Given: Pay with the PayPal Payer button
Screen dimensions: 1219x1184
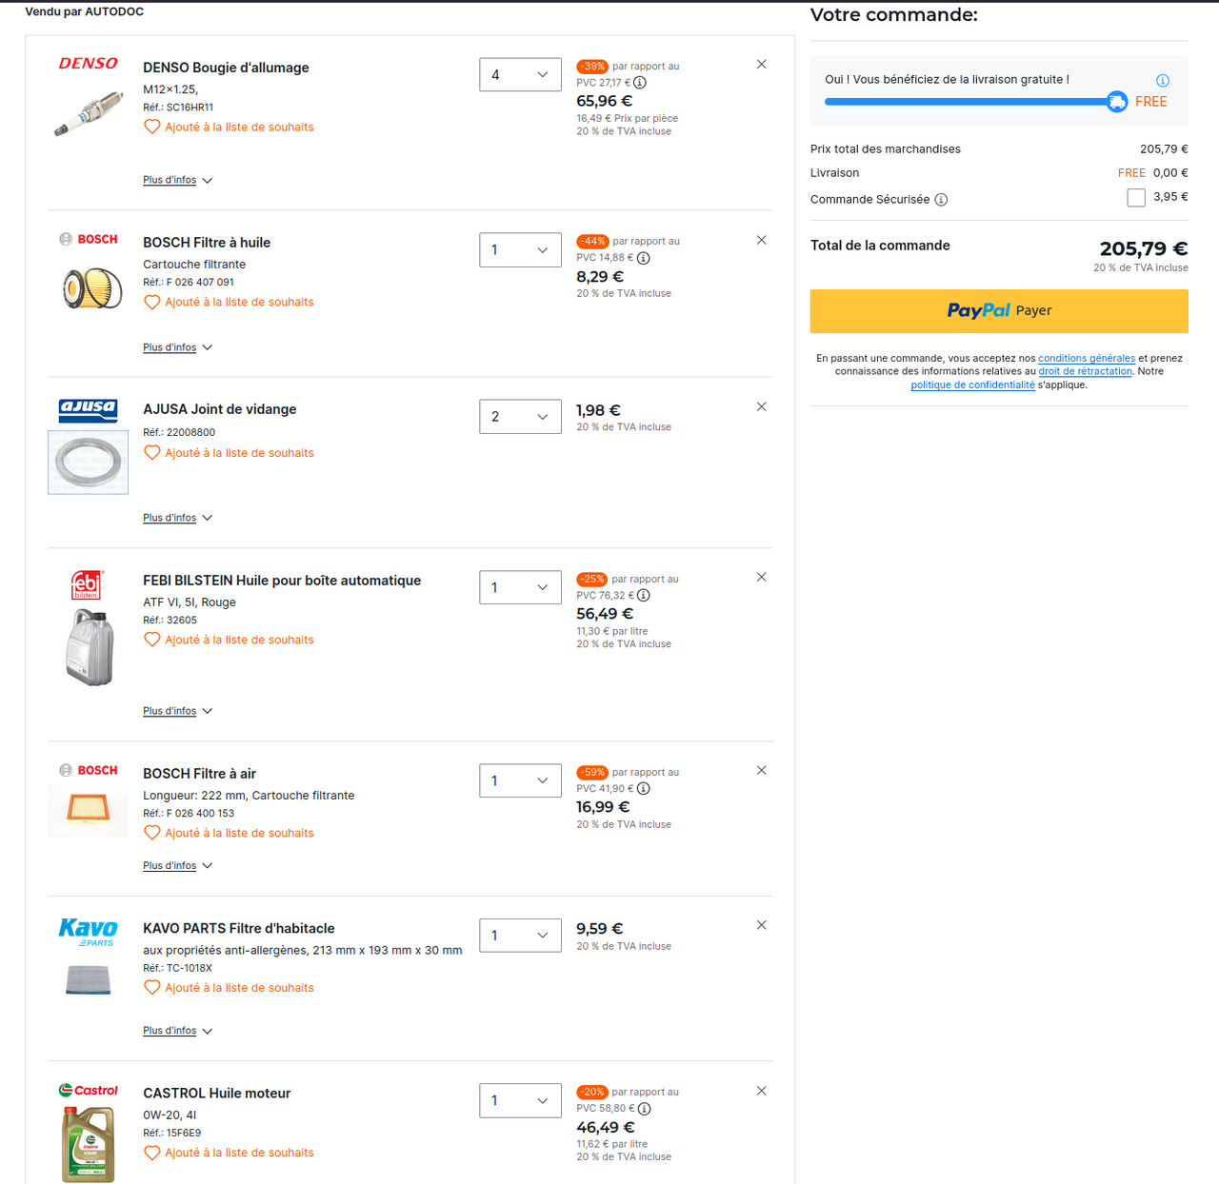Looking at the screenshot, I should 999,311.
